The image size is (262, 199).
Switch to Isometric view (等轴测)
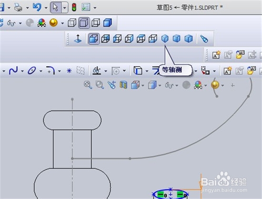165,39
